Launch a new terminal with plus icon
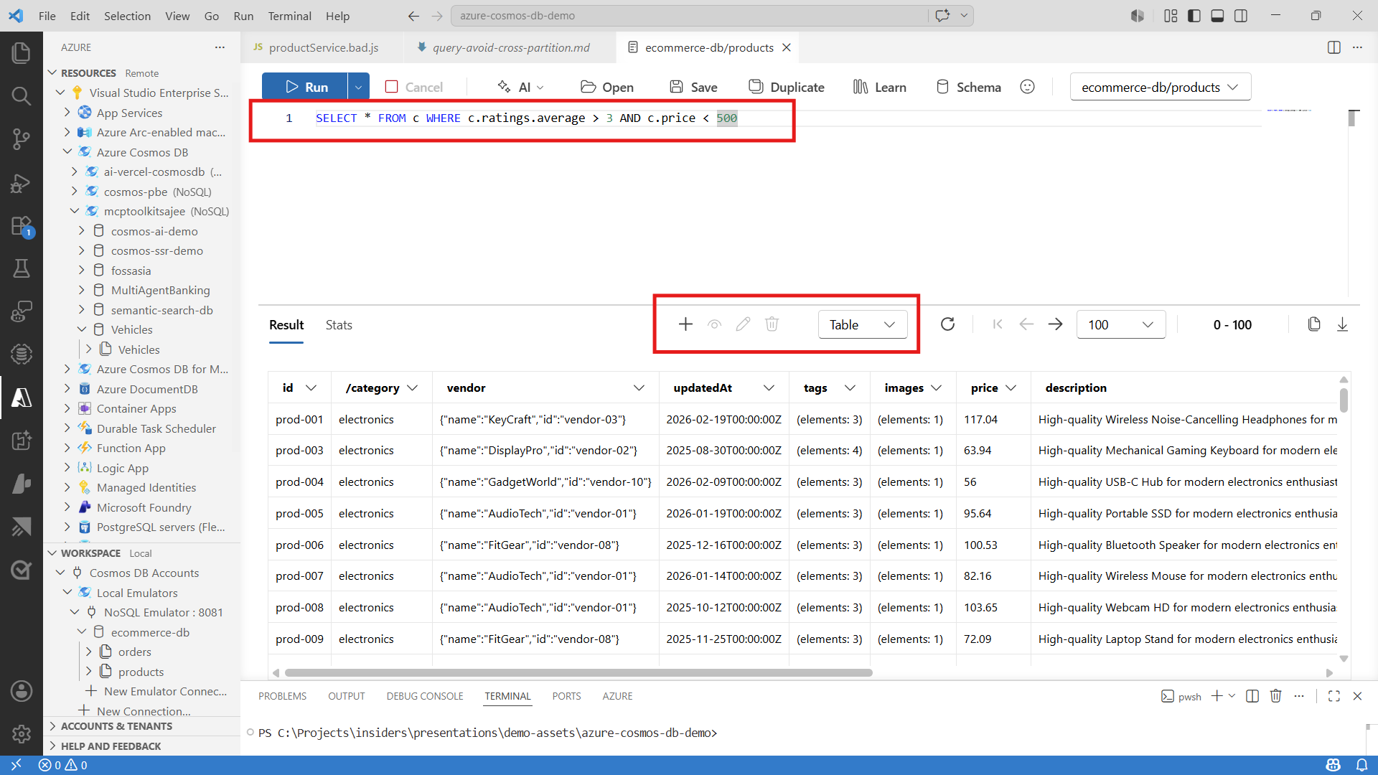This screenshot has height=775, width=1378. pos(1217,696)
